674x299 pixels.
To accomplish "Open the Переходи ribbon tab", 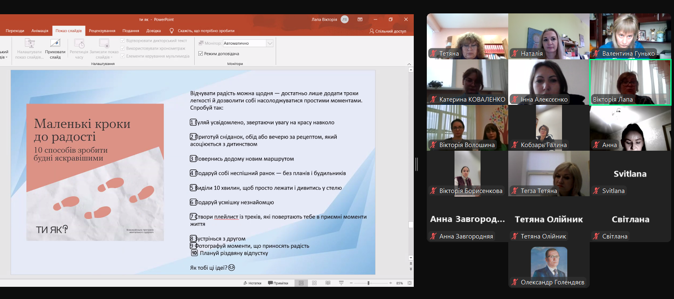I will click(x=15, y=31).
